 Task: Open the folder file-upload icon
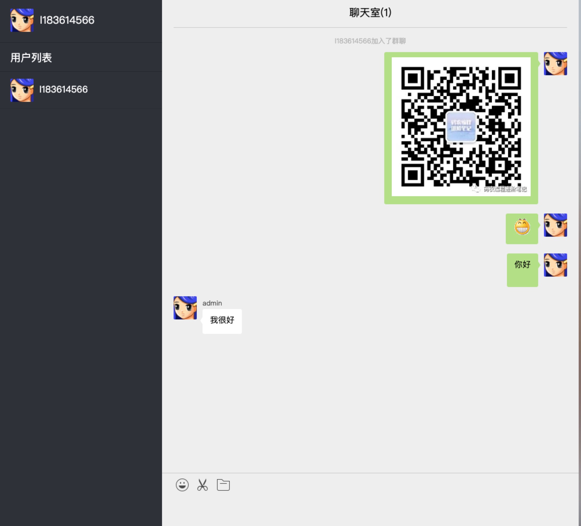click(x=223, y=485)
